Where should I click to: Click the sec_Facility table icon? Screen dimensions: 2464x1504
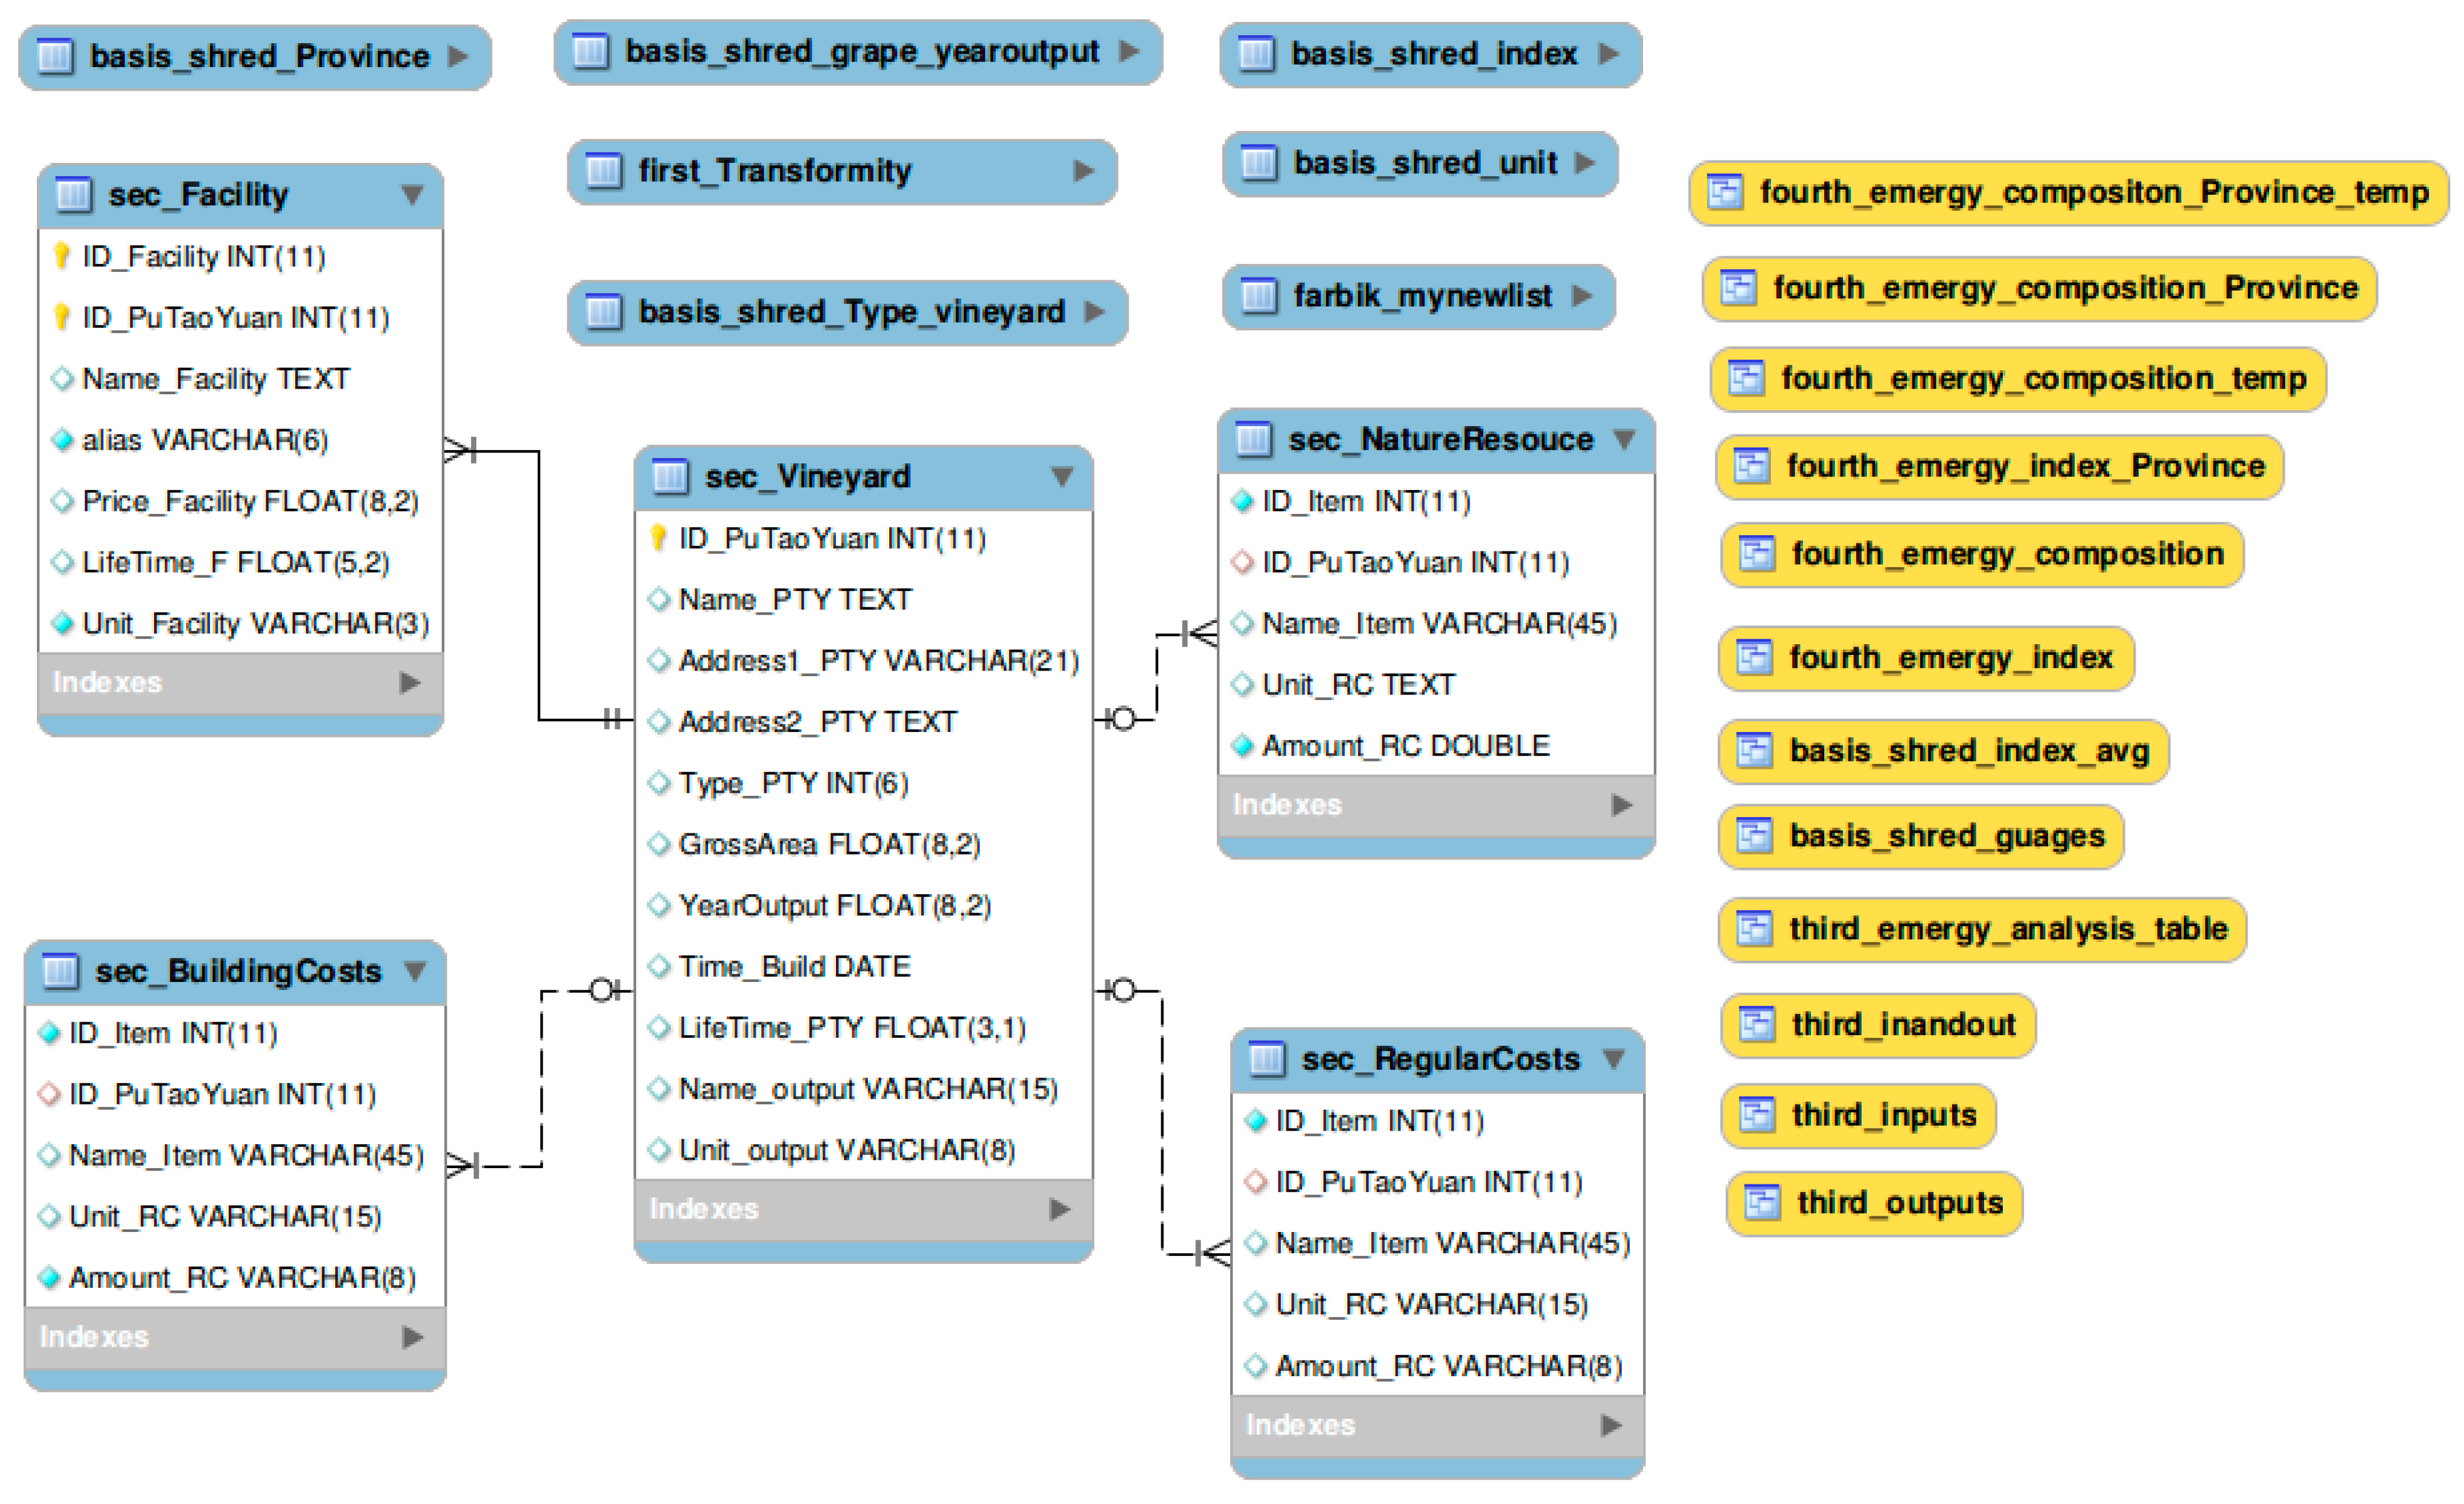click(x=74, y=194)
